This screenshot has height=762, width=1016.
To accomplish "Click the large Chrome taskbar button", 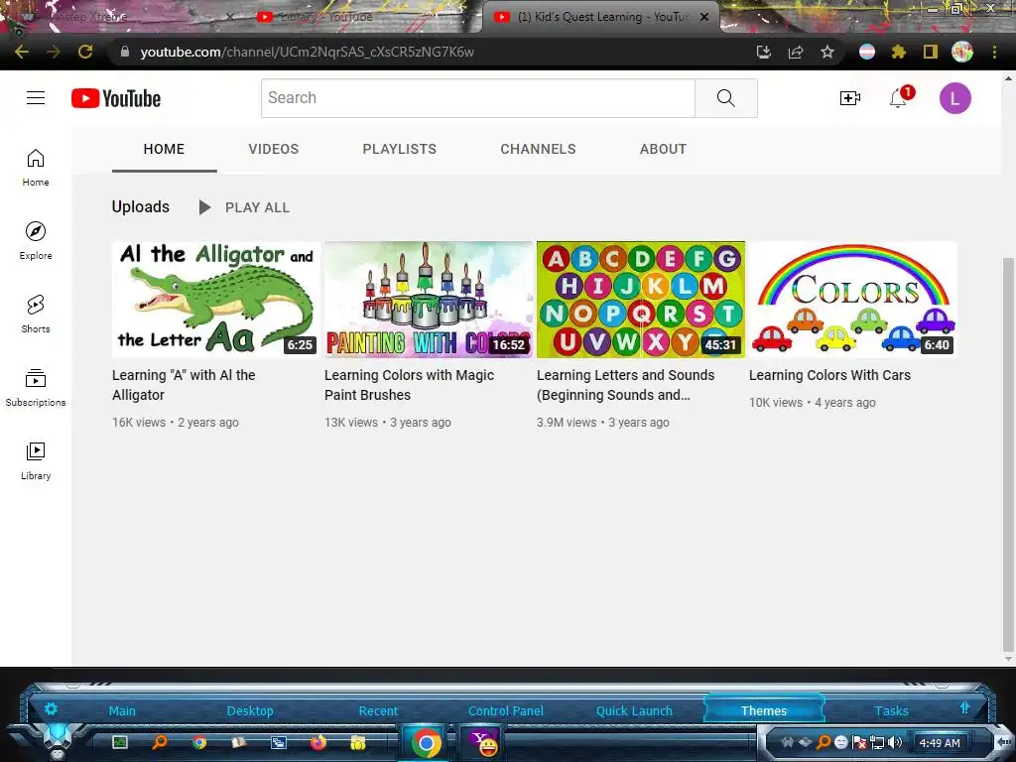I will point(426,742).
